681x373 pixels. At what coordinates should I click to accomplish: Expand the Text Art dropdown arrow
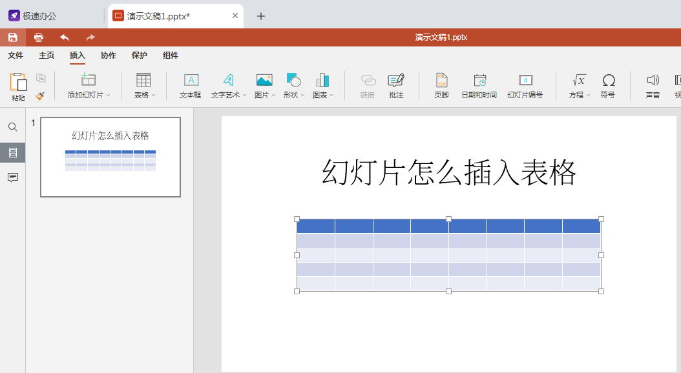tap(244, 95)
